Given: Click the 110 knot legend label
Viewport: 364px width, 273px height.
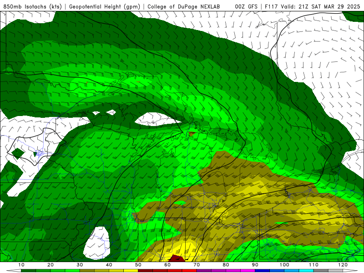Looking at the screenshot, I should 313,265.
